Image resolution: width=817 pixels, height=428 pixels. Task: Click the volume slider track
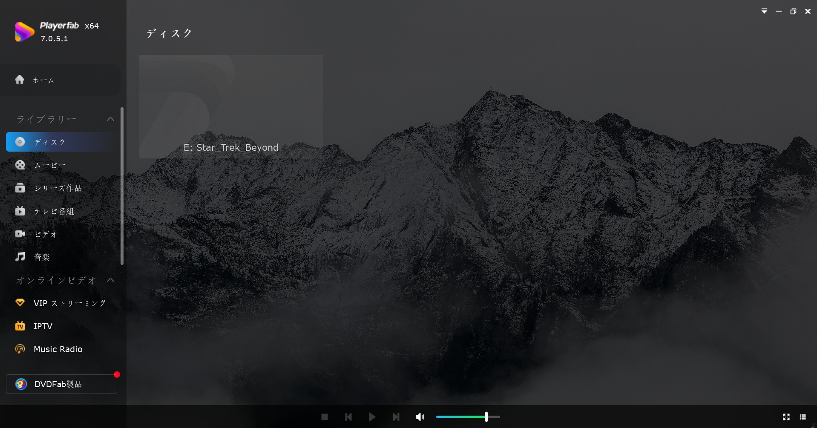coord(468,417)
